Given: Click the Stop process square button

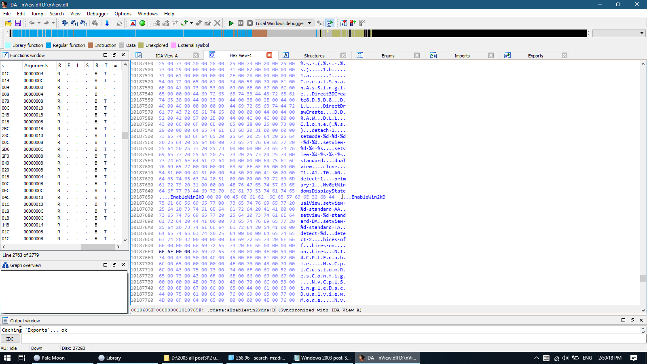Looking at the screenshot, I should tap(250, 23).
